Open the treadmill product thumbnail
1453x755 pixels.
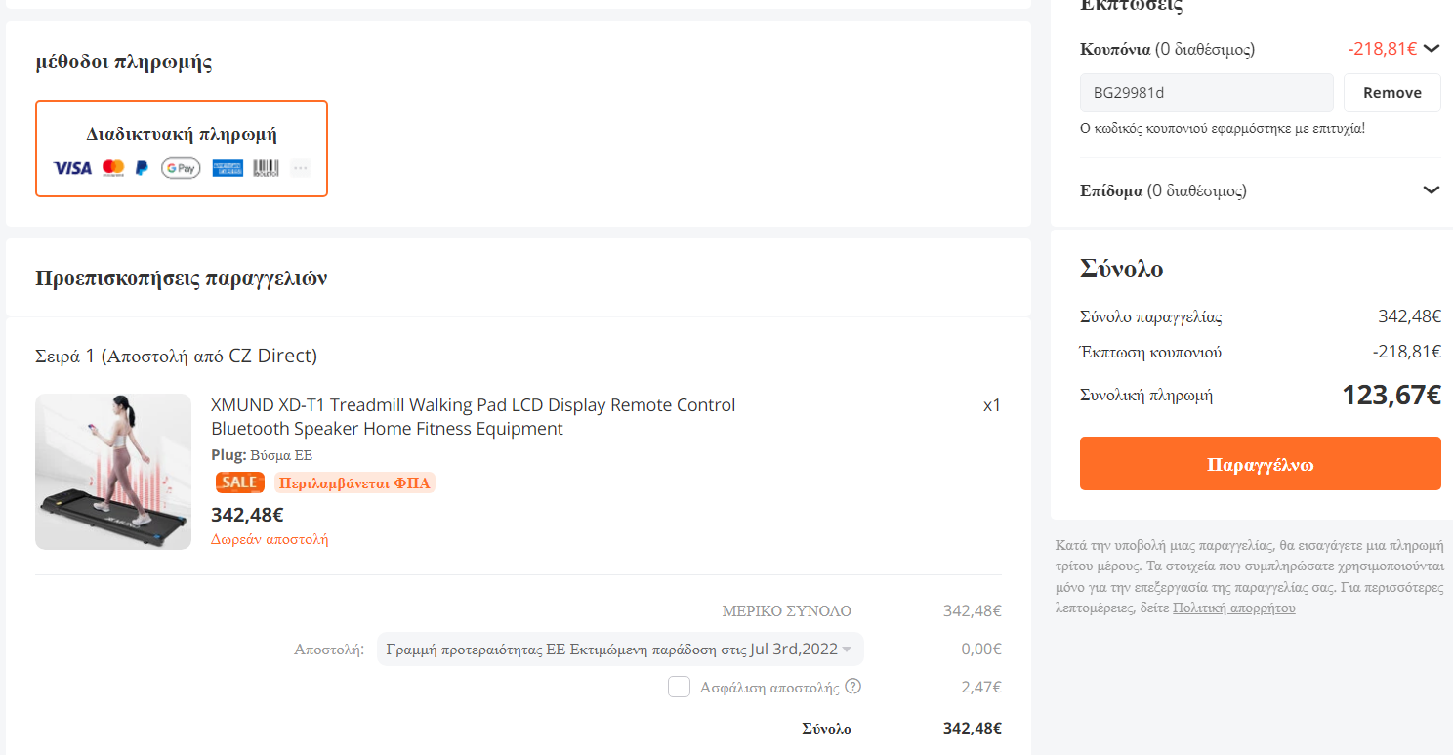pyautogui.click(x=113, y=472)
